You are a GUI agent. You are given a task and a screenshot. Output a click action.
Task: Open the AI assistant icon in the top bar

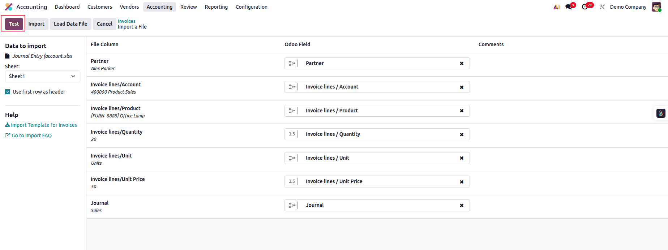point(557,7)
